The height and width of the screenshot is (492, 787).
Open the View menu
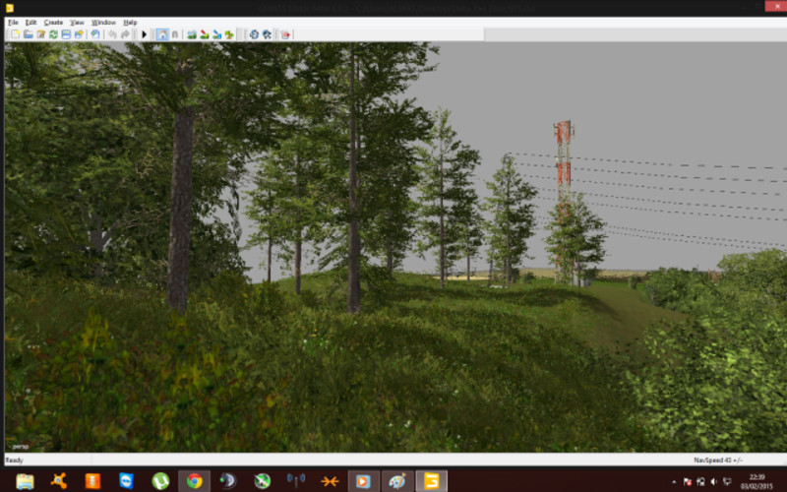coord(77,22)
